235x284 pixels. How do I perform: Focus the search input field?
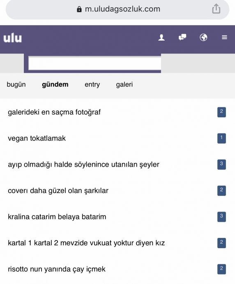(94, 63)
